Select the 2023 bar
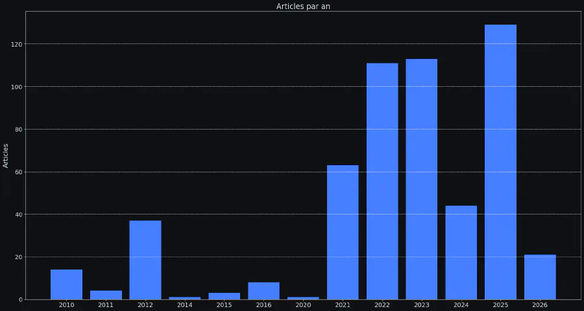The height and width of the screenshot is (311, 584). coord(422,179)
